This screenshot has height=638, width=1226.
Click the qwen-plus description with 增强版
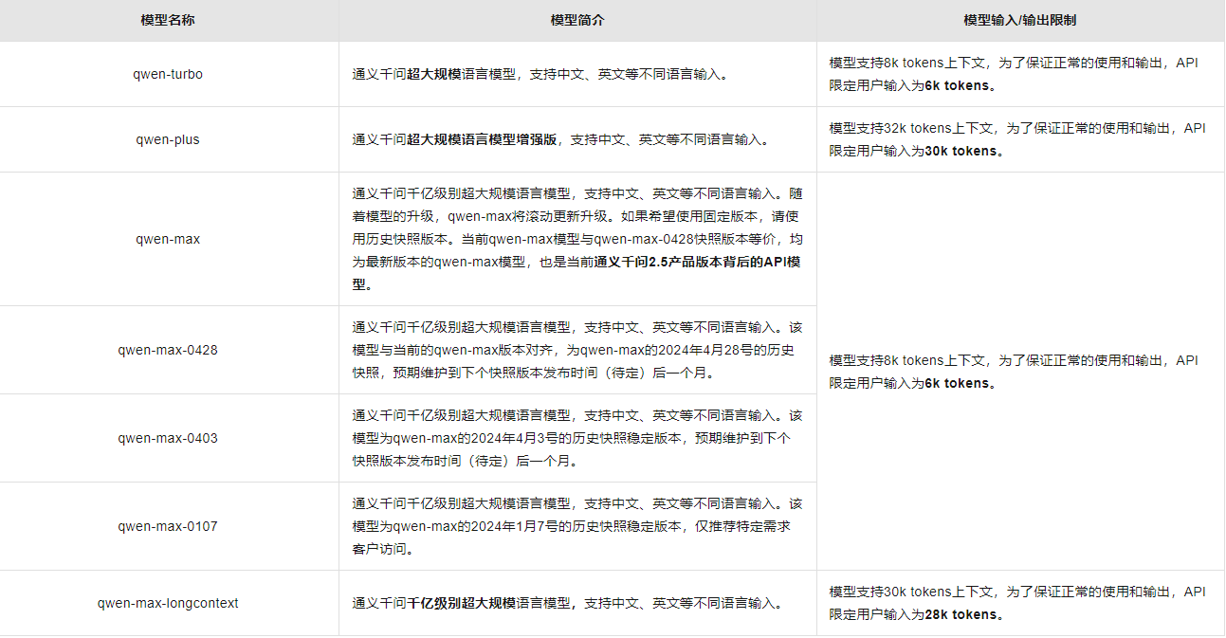(560, 139)
